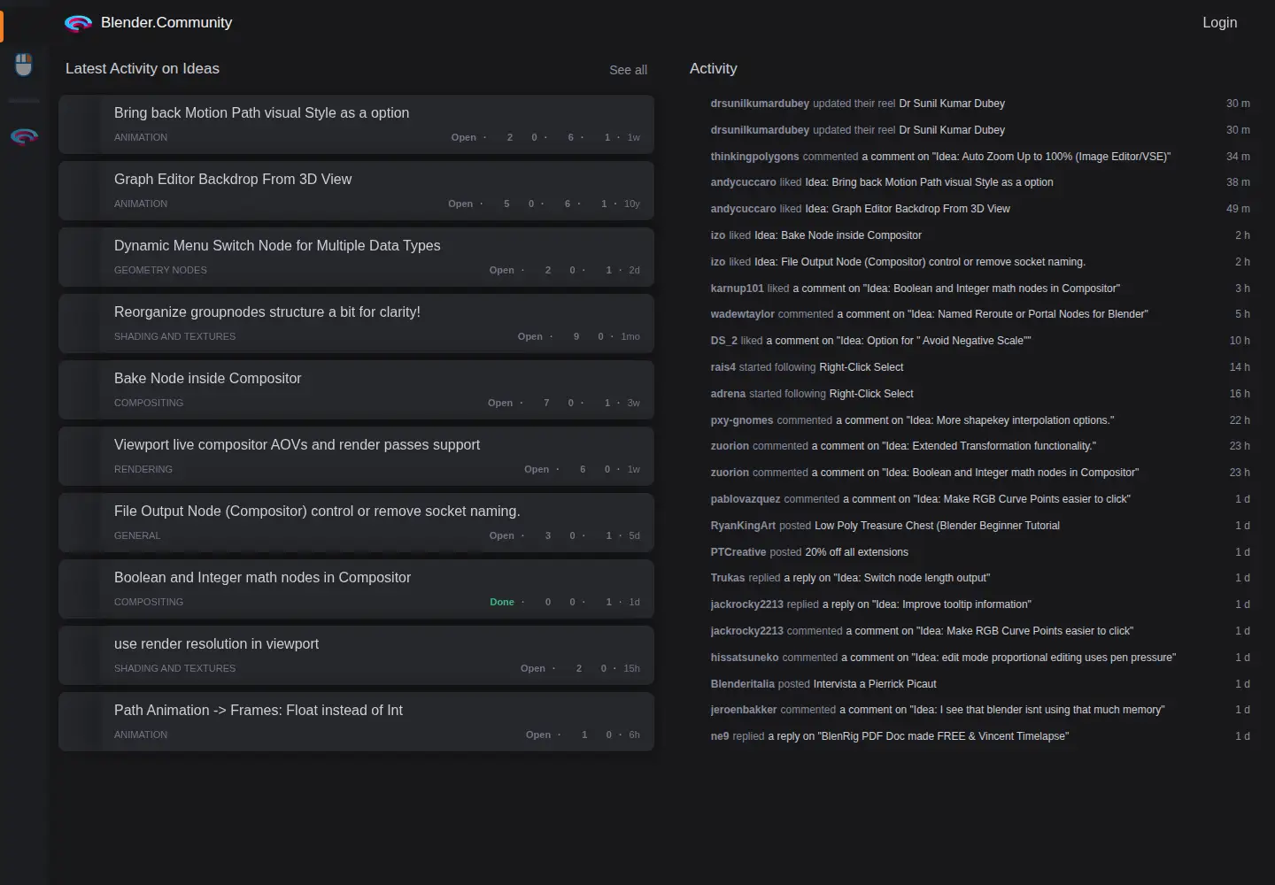
Task: Open BlenRig PDF Doc reply by ne9
Action: click(918, 736)
